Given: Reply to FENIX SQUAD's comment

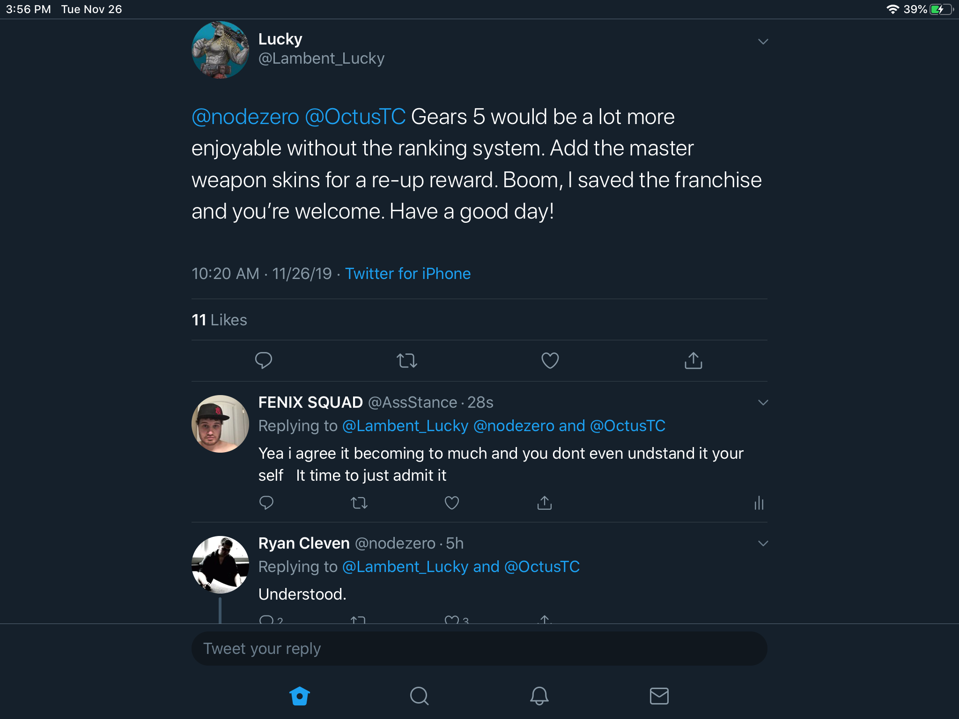Looking at the screenshot, I should point(266,503).
